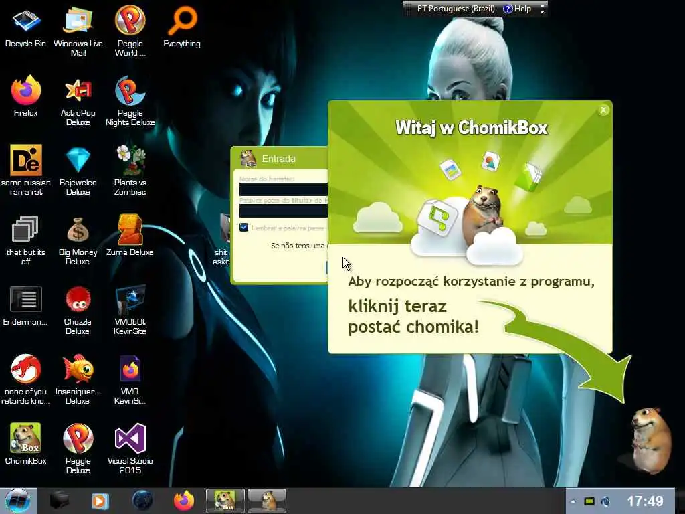Select the 'some russian ran a rat' icon
Screen dimensions: 685x514
pos(26,171)
